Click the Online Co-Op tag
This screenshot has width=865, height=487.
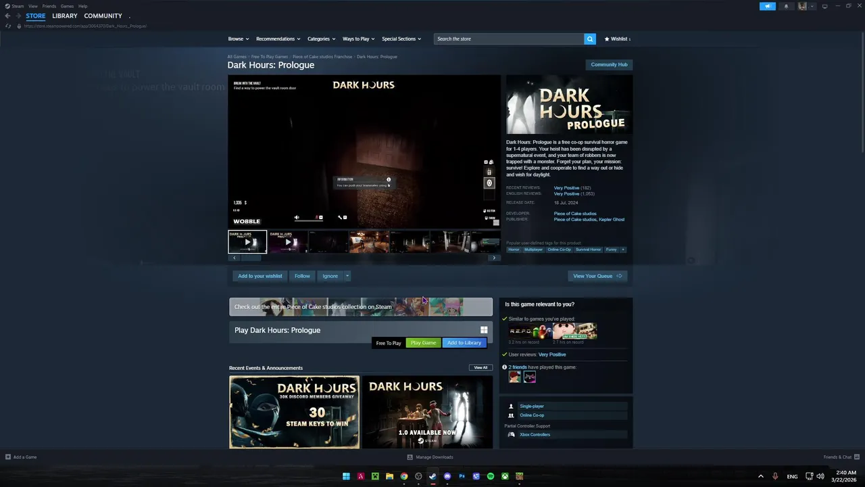(x=559, y=250)
